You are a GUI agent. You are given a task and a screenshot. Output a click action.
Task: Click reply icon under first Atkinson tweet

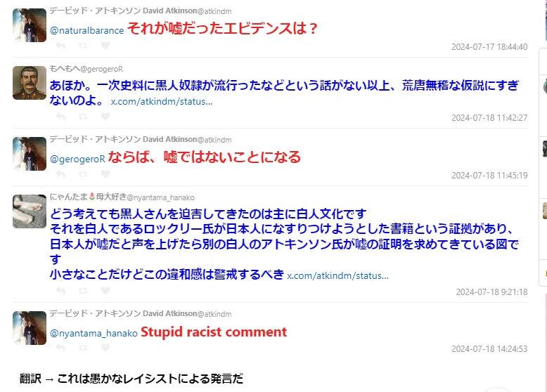tap(60, 46)
